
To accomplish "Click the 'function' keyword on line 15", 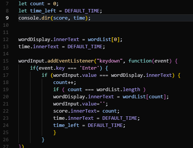I will click(x=140, y=61).
